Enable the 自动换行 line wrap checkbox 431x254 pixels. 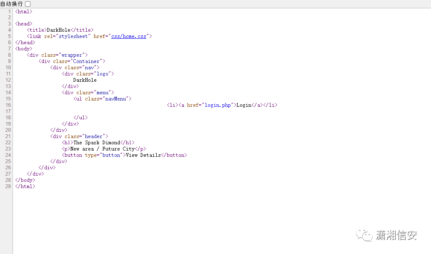28,4
